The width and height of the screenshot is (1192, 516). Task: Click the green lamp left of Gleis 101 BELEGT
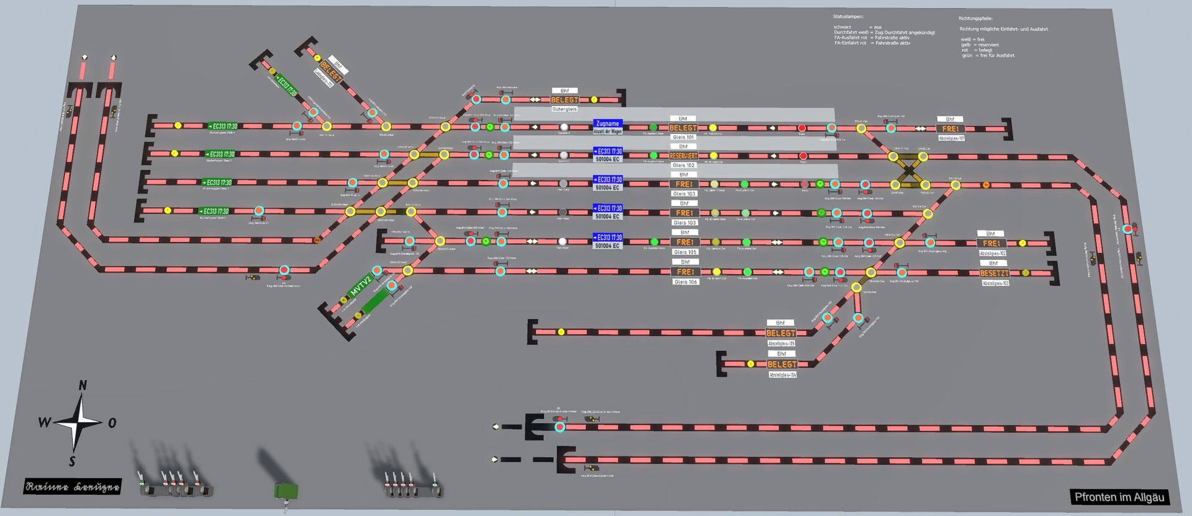click(653, 128)
